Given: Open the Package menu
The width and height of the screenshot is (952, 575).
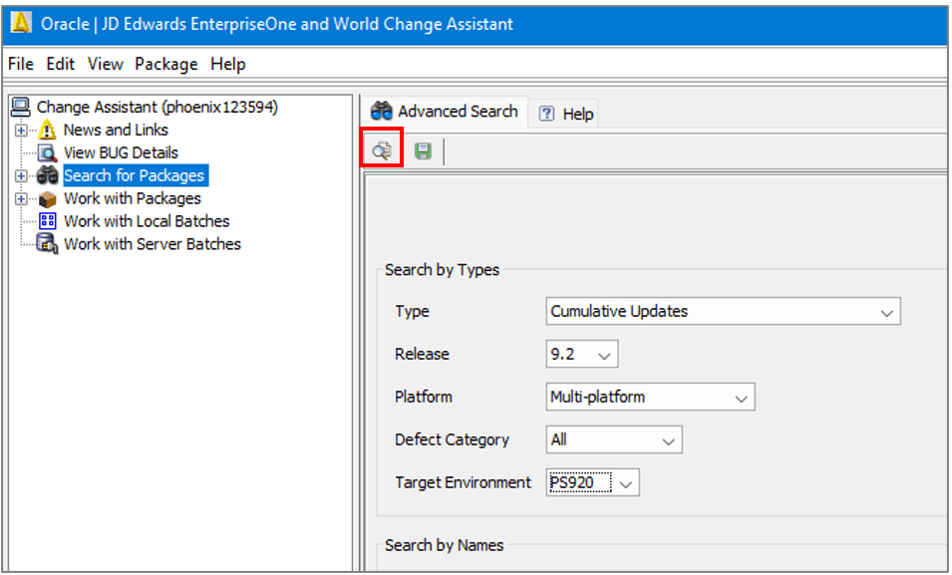Looking at the screenshot, I should tap(166, 64).
